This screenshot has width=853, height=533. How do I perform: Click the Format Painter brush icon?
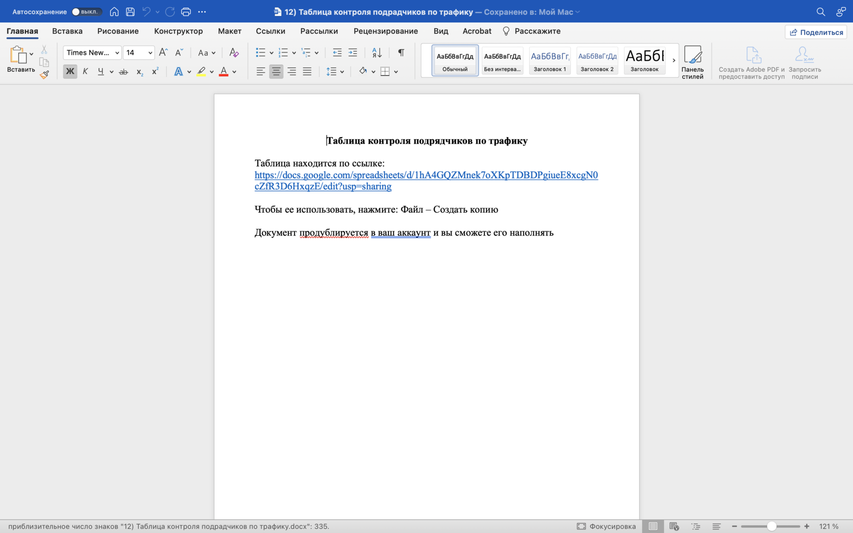click(x=45, y=75)
